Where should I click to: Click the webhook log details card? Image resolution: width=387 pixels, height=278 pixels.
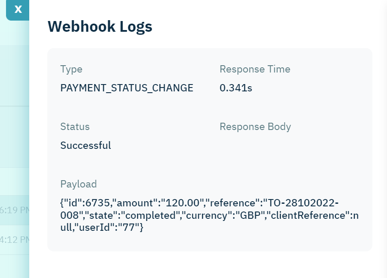pos(210,150)
